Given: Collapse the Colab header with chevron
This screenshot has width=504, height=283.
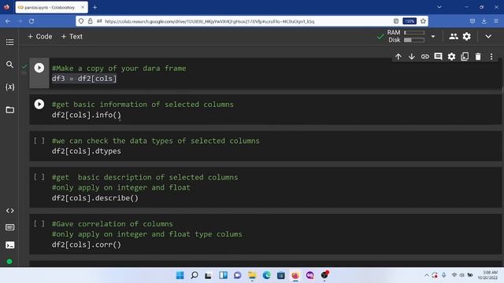Looking at the screenshot, I should click(488, 37).
